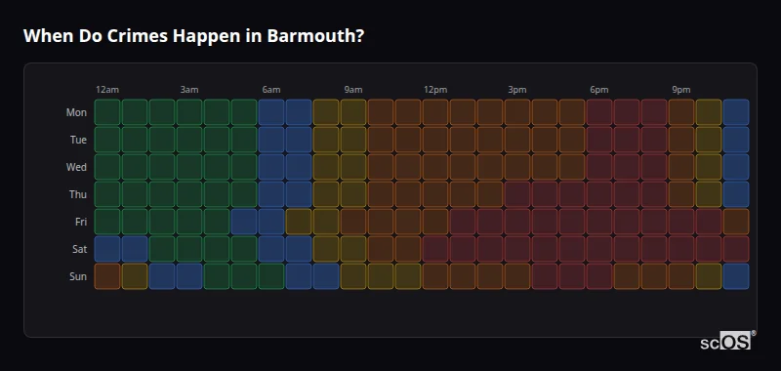
Task: Click the Tuesday 3pm heatmap cell
Action: click(517, 140)
